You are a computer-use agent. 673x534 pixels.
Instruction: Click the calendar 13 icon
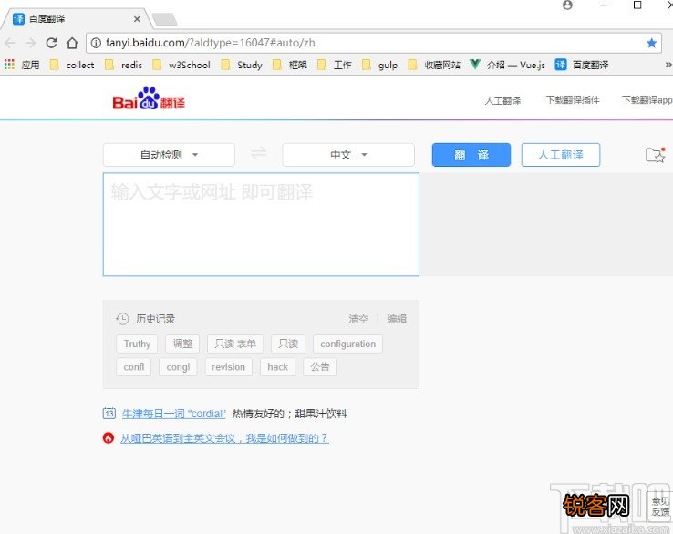click(x=109, y=414)
